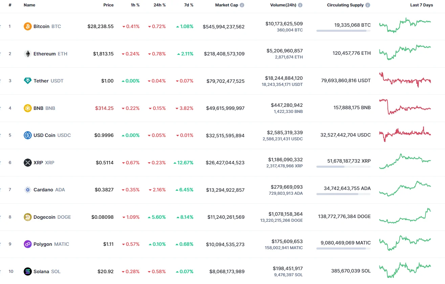The image size is (445, 284).
Task: Click the XRP coin icon
Action: pos(27,162)
